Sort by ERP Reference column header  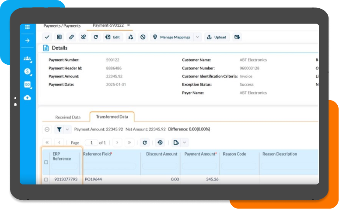pos(62,156)
